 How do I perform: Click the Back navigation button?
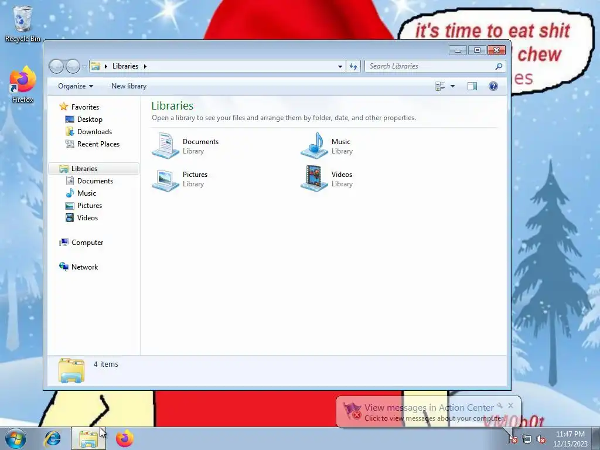[x=57, y=67]
